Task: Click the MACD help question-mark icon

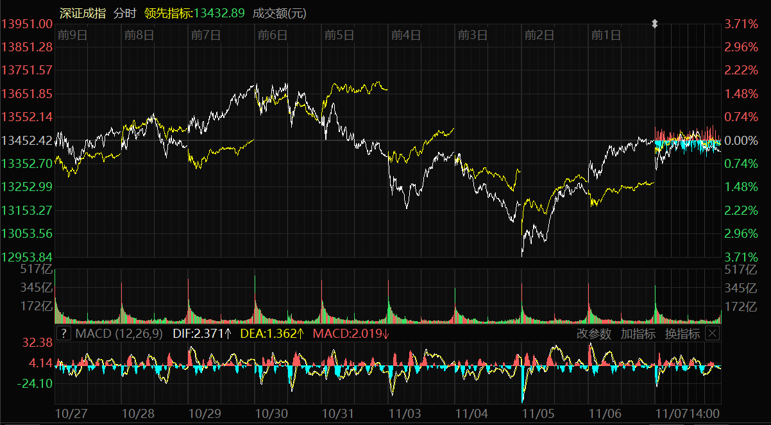Action: pos(64,333)
